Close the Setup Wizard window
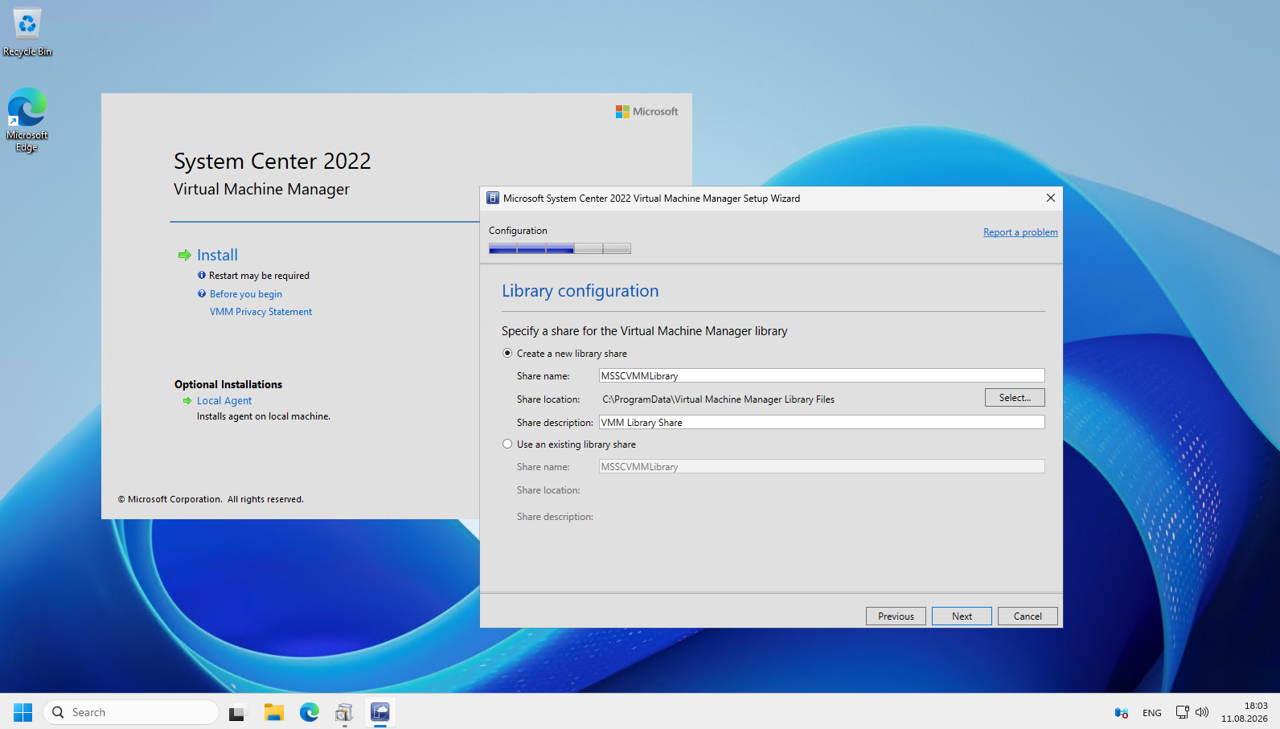The height and width of the screenshot is (729, 1280). 1050,198
